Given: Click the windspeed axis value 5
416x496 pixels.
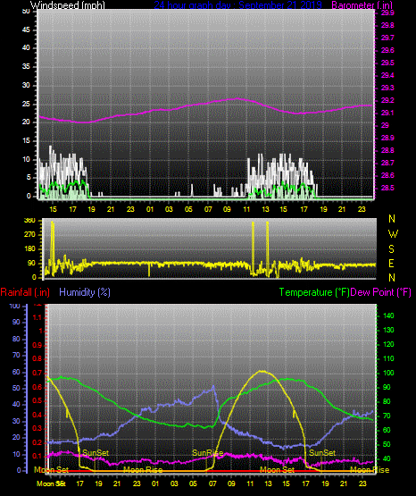Looking at the screenshot, I should point(29,178).
